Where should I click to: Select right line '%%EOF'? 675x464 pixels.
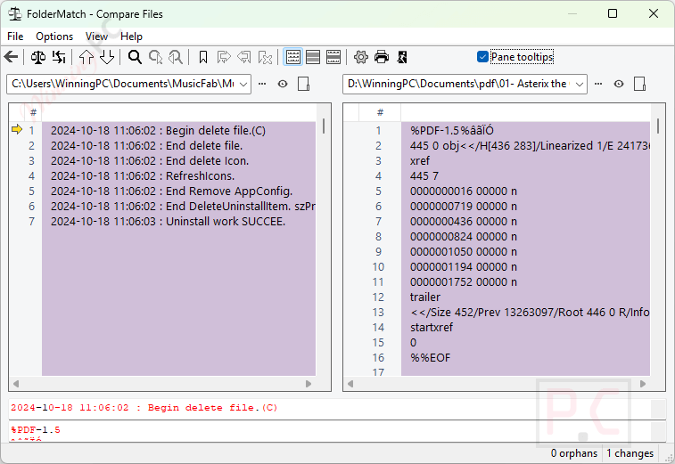click(x=525, y=358)
